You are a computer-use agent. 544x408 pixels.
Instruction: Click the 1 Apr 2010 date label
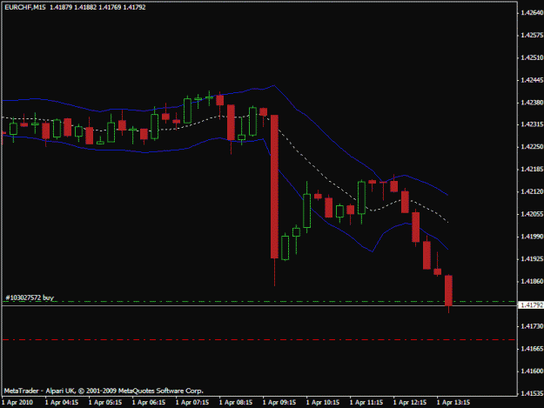[17, 403]
